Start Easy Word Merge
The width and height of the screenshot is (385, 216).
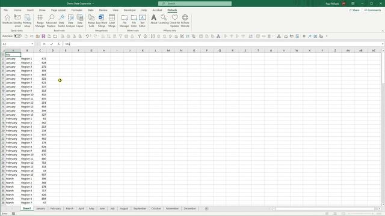(x=102, y=20)
